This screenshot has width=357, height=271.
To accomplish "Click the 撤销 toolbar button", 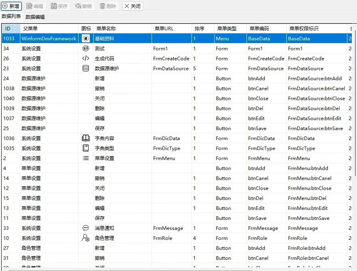I will coord(83,6).
